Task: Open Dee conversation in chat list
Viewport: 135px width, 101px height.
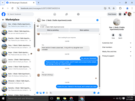Action: tap(17, 25)
